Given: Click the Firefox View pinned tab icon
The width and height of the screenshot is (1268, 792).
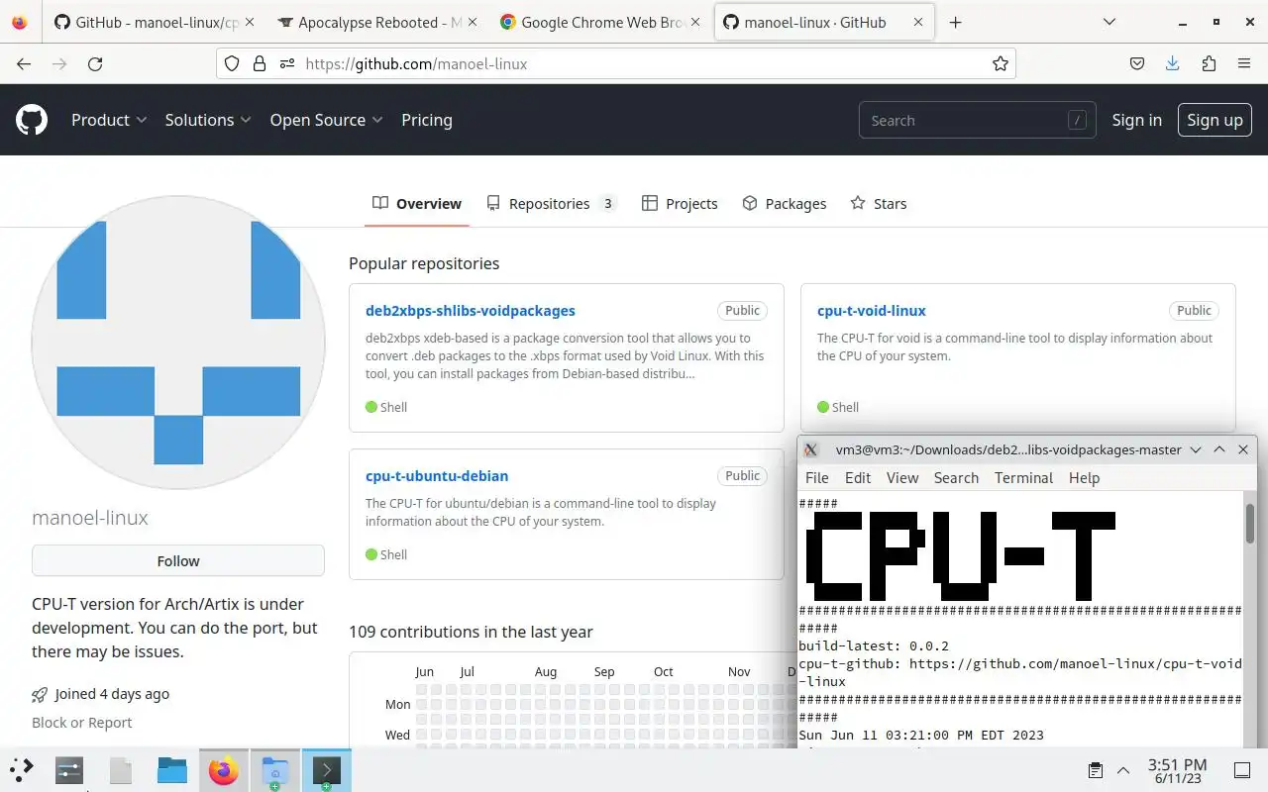Looking at the screenshot, I should tap(20, 22).
